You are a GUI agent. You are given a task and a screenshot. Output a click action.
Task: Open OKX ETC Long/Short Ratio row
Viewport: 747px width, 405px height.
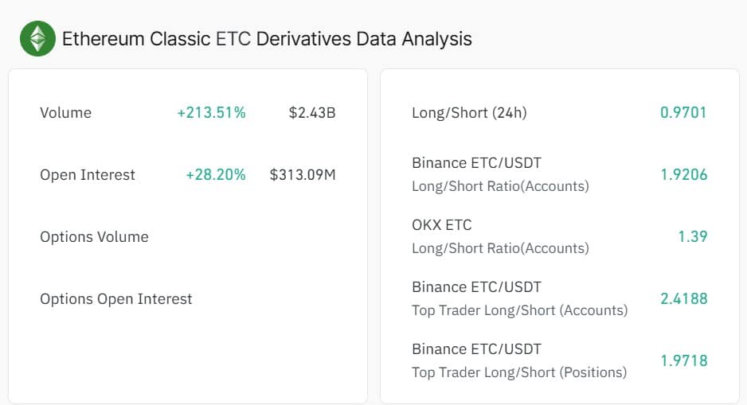point(500,236)
